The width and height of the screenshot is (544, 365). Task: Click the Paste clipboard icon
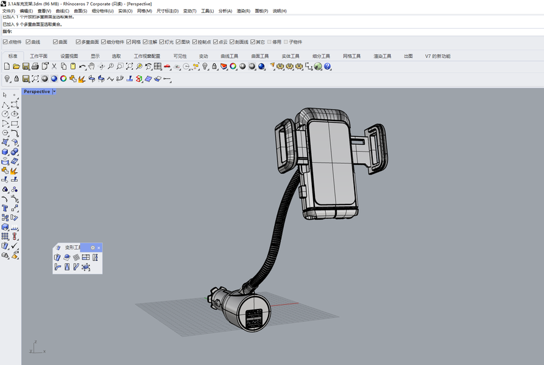[73, 66]
